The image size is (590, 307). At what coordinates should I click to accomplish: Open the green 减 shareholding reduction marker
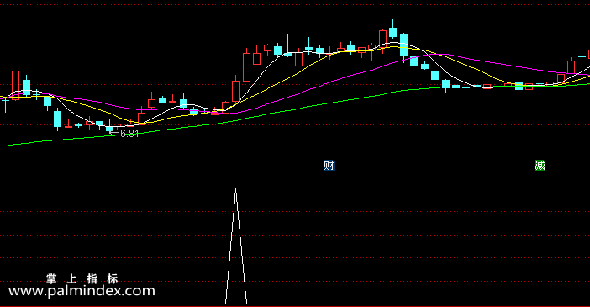(540, 166)
